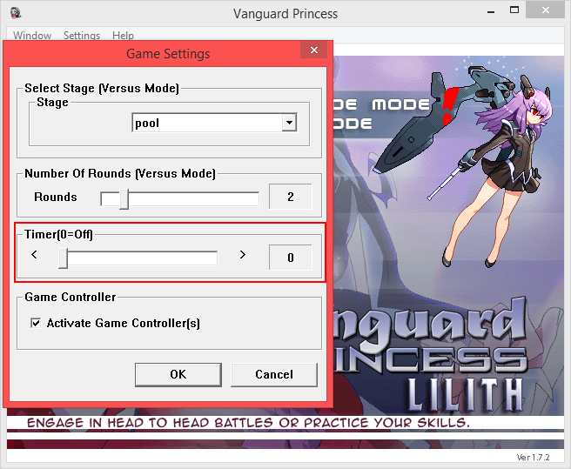Minimize the Vanguard Princess window
The height and width of the screenshot is (469, 571).
(491, 12)
